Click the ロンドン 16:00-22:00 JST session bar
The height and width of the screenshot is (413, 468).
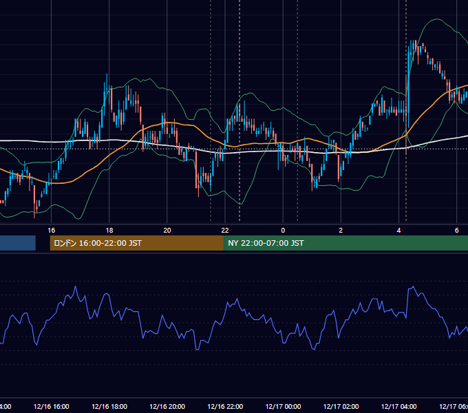click(x=137, y=243)
